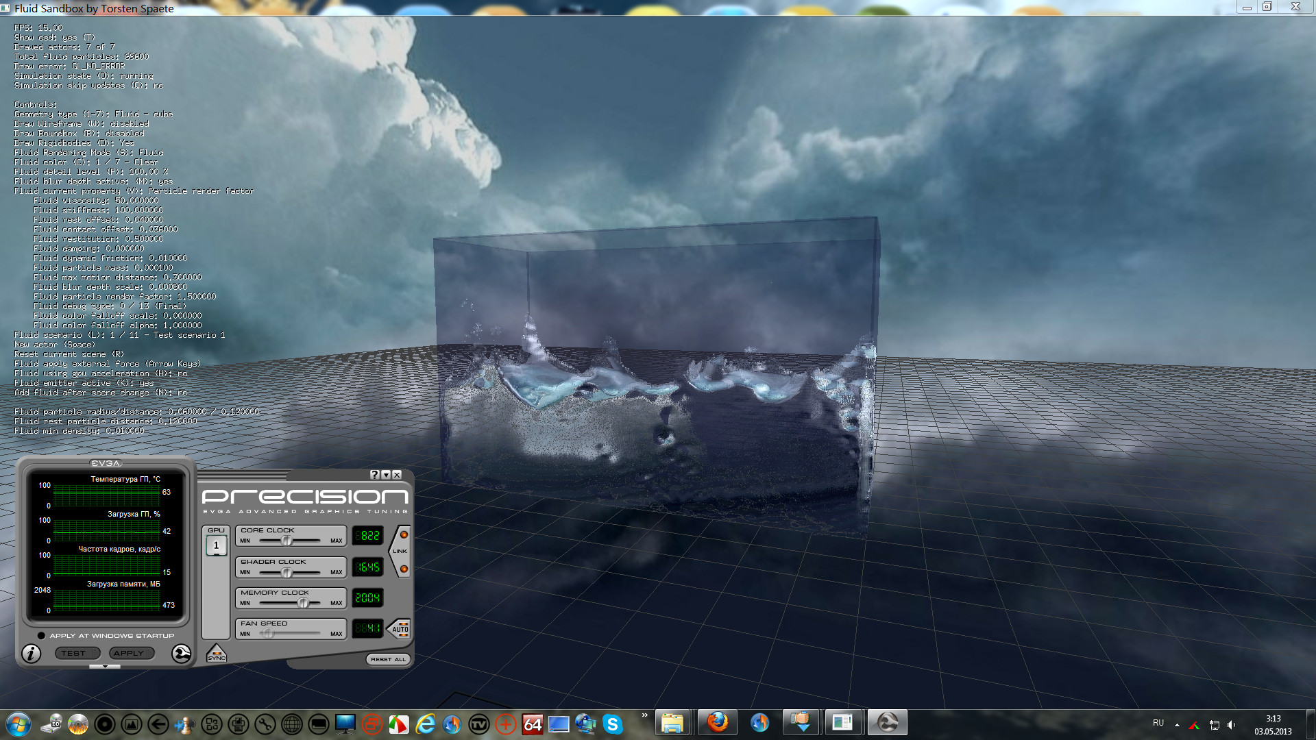Expand the arrow below the monitoring panel

[105, 667]
